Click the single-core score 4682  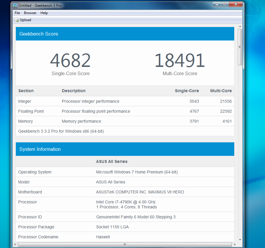(70, 60)
